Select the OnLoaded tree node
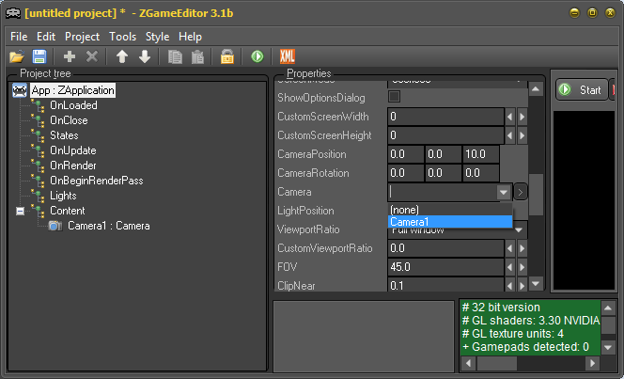624x379 pixels. coord(73,105)
